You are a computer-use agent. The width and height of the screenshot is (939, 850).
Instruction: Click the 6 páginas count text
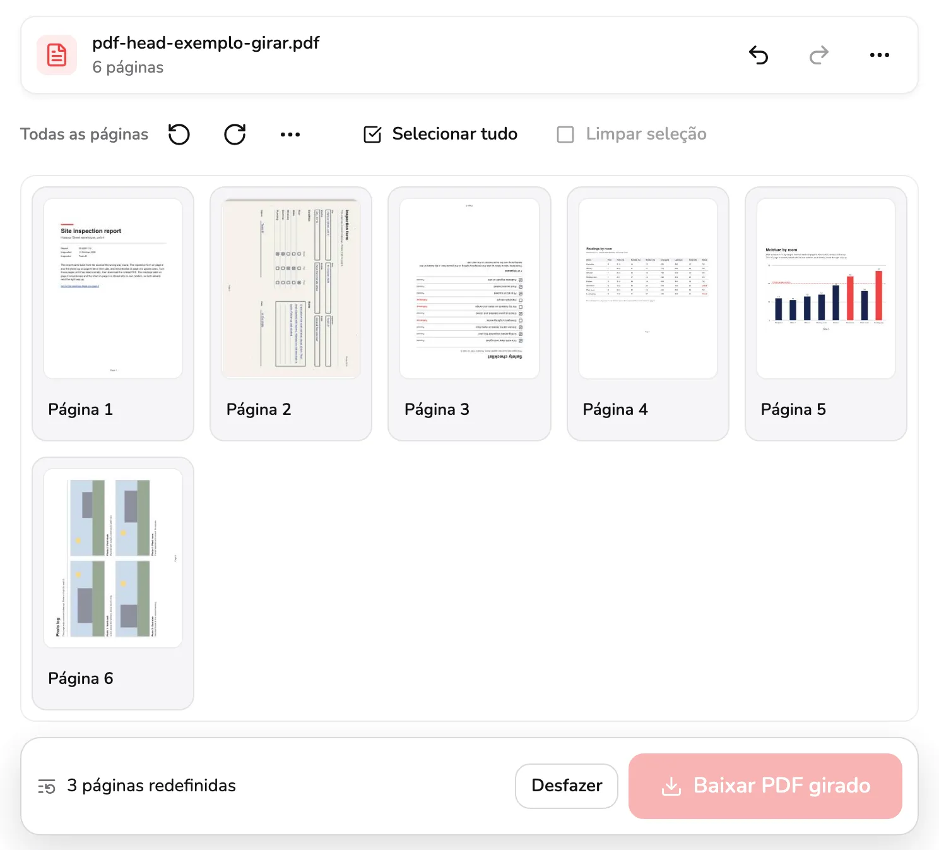coord(128,68)
